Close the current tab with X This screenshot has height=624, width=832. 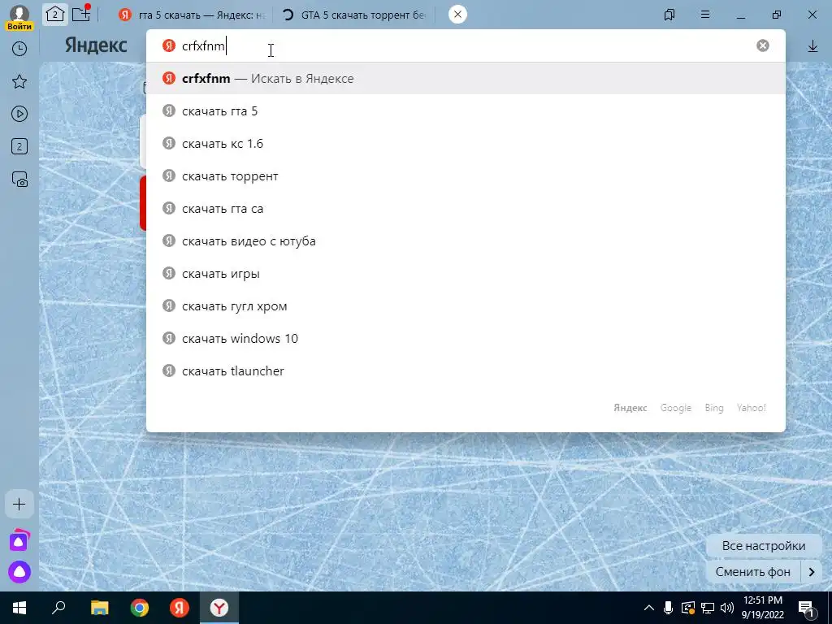pyautogui.click(x=457, y=15)
